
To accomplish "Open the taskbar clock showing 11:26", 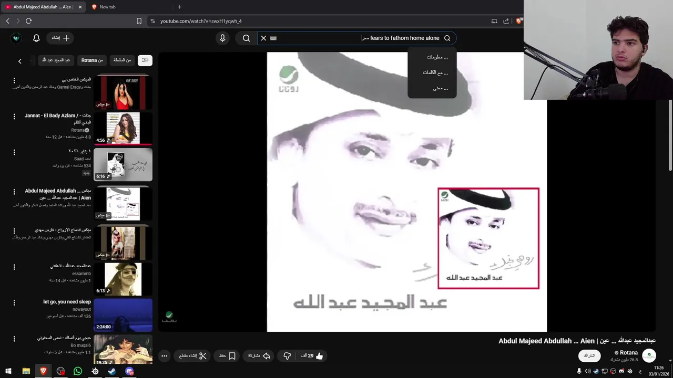I will tap(659, 371).
